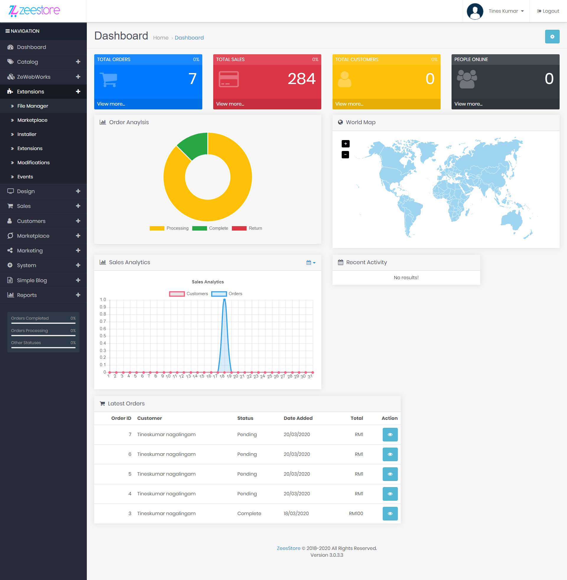Click the zeestore logo
567x580 pixels.
click(34, 11)
